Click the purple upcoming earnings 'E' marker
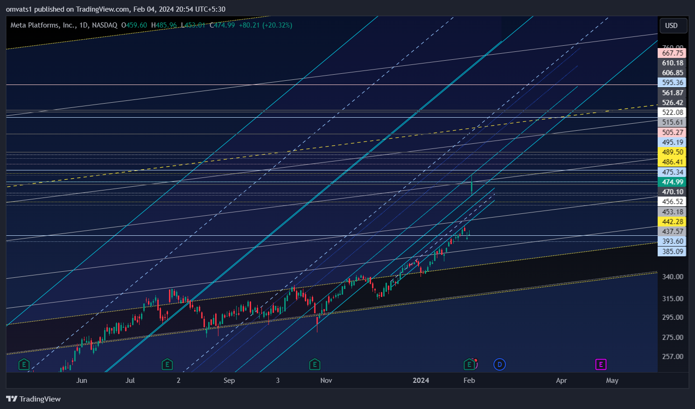695x409 pixels. 601,365
